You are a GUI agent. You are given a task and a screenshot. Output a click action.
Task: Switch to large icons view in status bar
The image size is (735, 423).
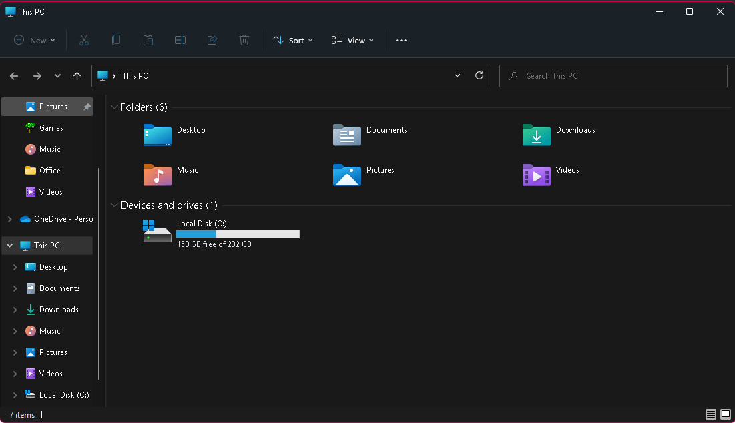tap(725, 414)
